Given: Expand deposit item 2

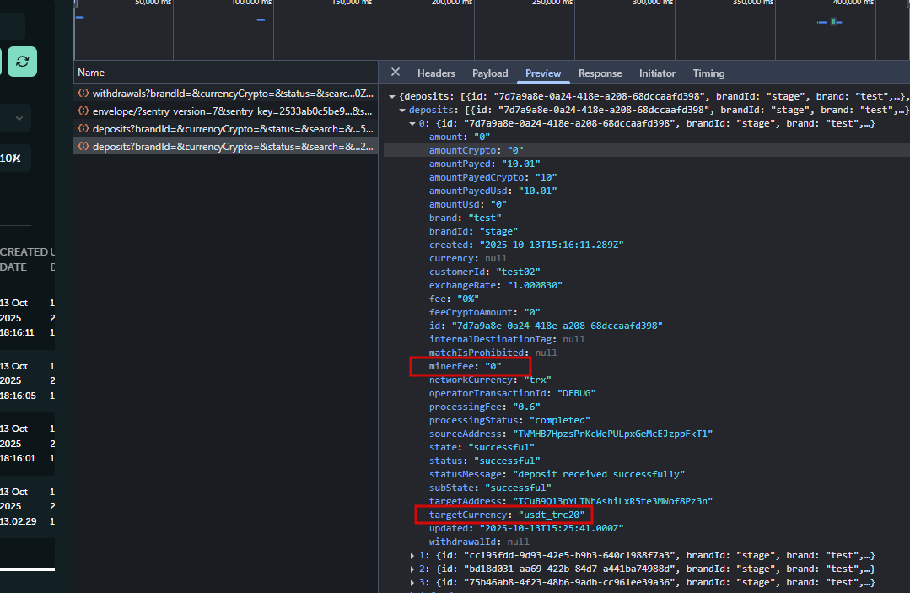Looking at the screenshot, I should (412, 569).
